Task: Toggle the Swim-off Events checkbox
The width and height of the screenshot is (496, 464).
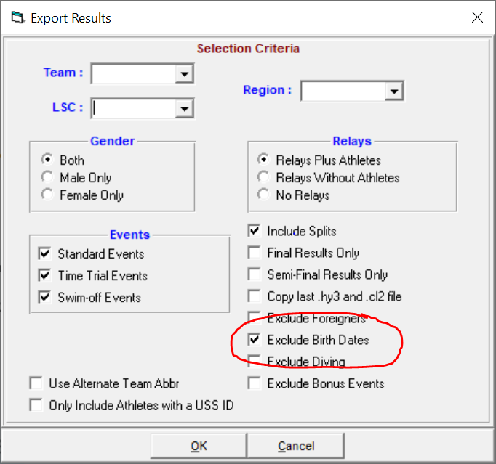Action: tap(45, 298)
